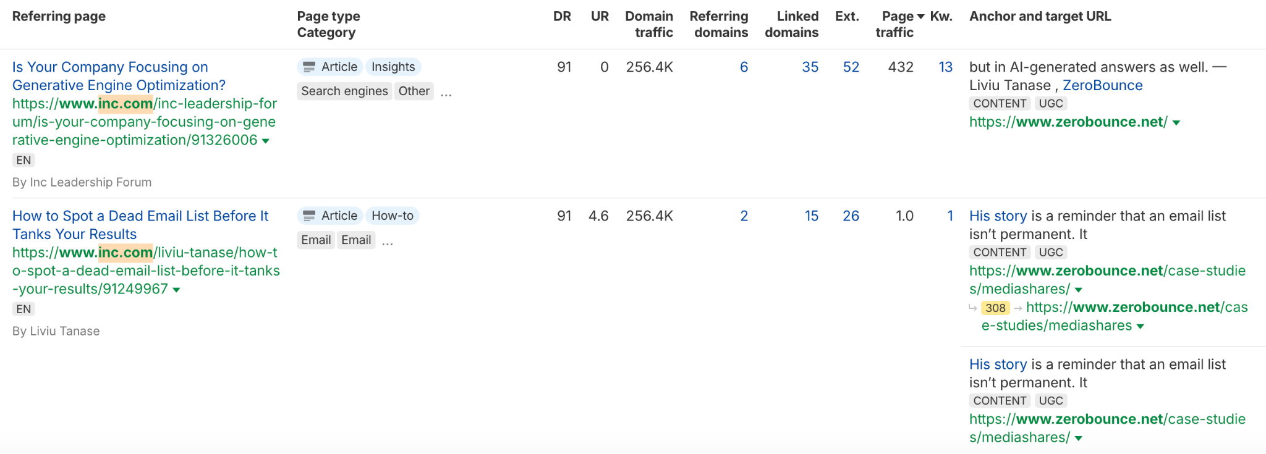
Task: Click keywords value 1 in second row
Action: point(949,216)
